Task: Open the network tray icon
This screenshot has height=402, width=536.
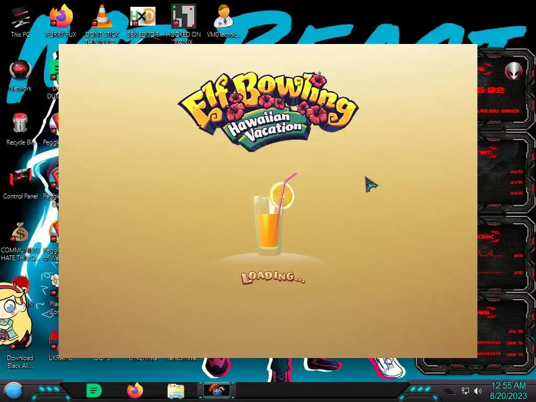Action: pyautogui.click(x=465, y=390)
